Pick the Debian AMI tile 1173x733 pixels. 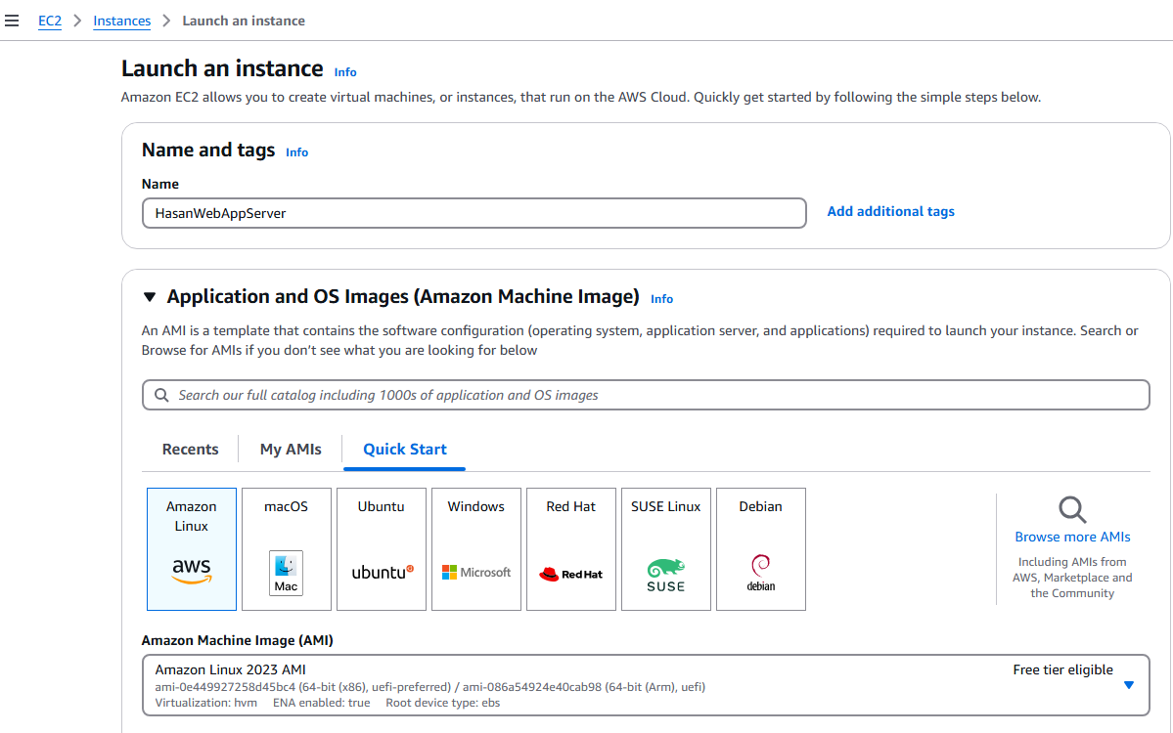[761, 549]
